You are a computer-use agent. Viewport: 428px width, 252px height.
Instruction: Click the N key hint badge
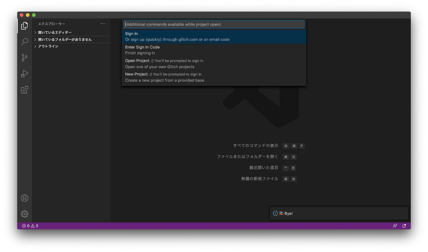[x=293, y=179]
